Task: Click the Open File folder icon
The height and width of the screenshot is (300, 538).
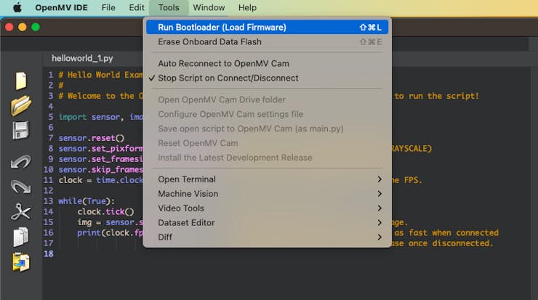Action: click(x=21, y=105)
